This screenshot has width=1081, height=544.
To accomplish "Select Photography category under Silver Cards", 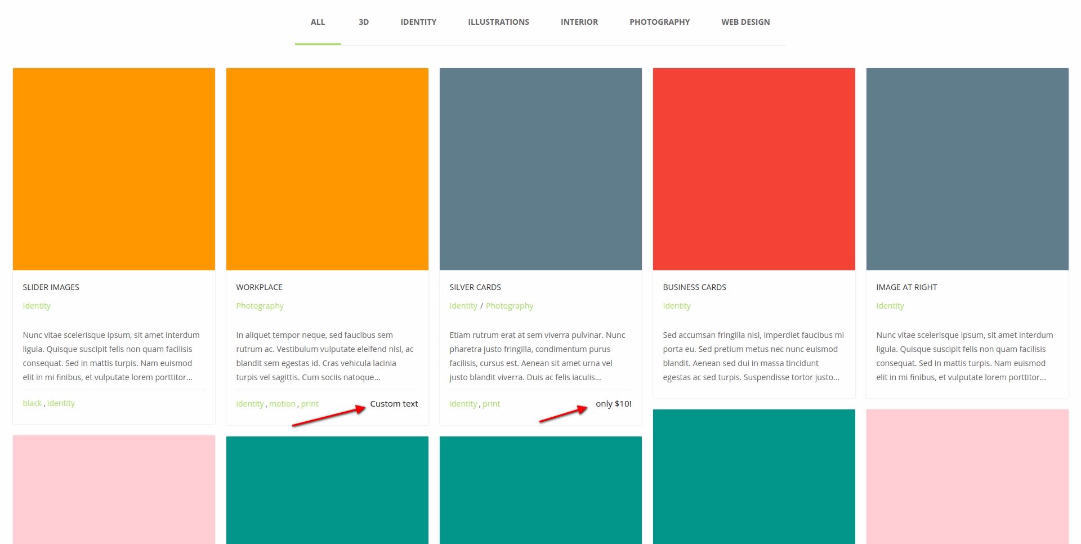I will click(510, 306).
